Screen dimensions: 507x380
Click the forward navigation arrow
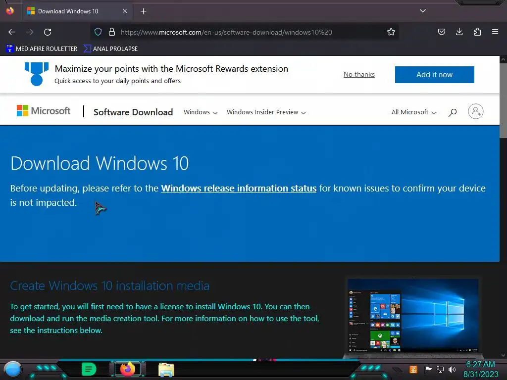(x=30, y=32)
